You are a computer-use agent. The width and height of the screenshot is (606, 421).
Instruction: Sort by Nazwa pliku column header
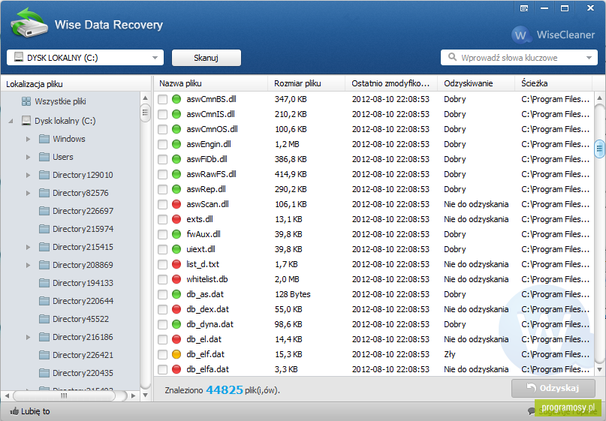coord(210,83)
